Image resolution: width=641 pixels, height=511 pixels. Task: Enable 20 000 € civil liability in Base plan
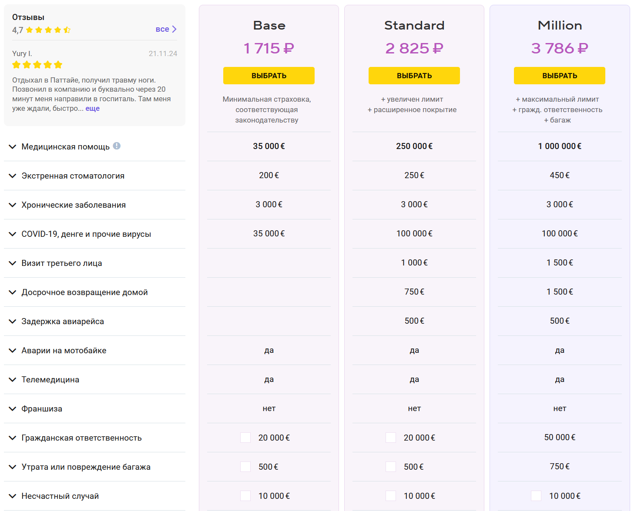(245, 438)
